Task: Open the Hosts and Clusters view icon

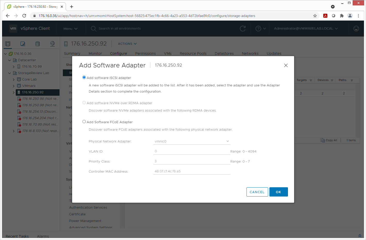Action: pos(8,44)
